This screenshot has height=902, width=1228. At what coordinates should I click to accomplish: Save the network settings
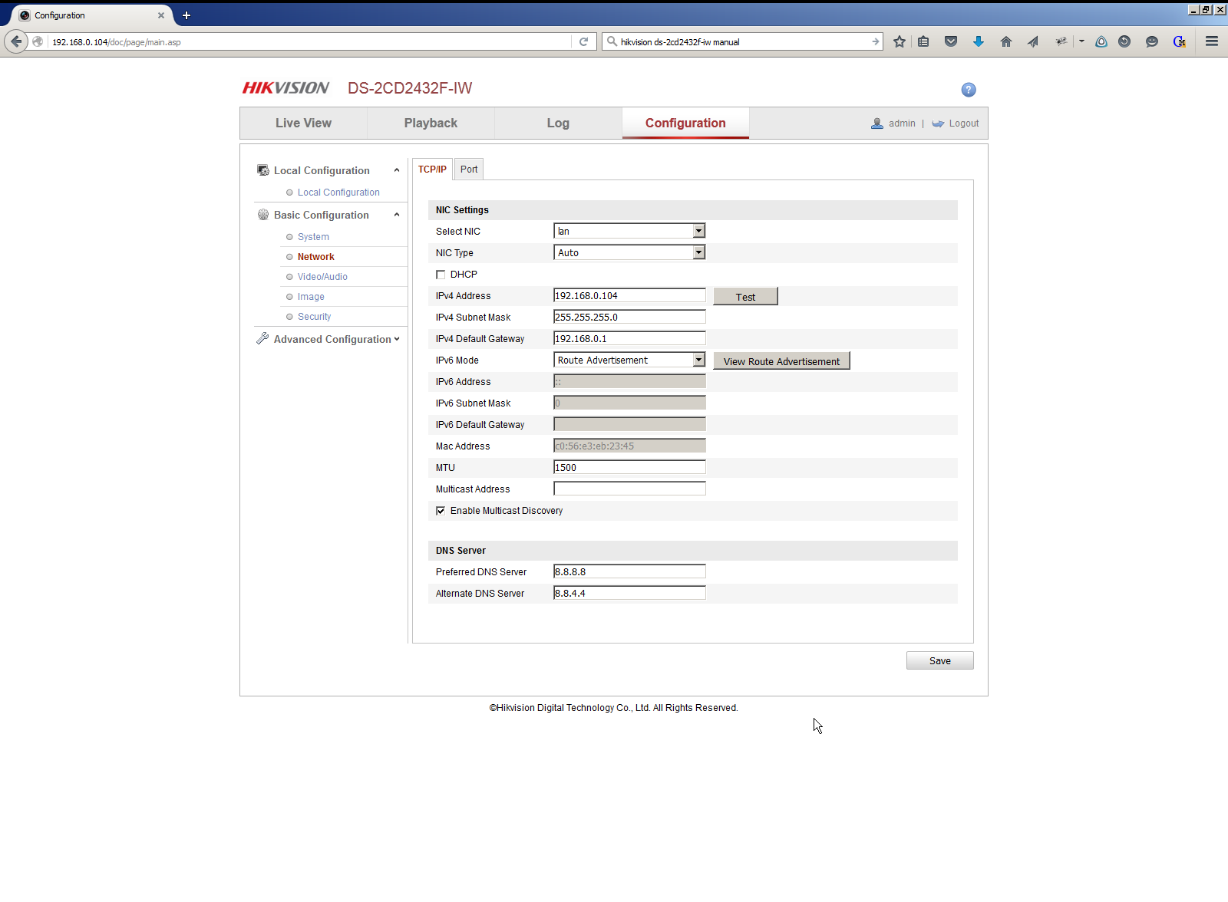click(x=940, y=661)
